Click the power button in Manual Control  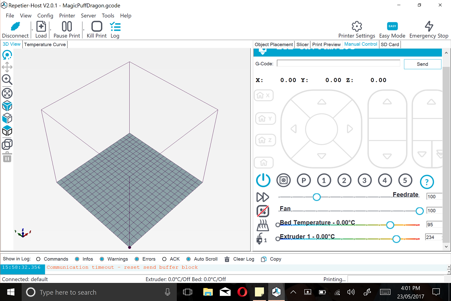click(x=263, y=180)
